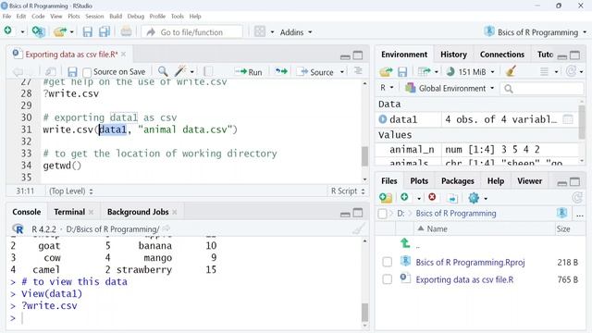The height and width of the screenshot is (333, 592).
Task: Re-run previous code region icon
Action: [281, 71]
